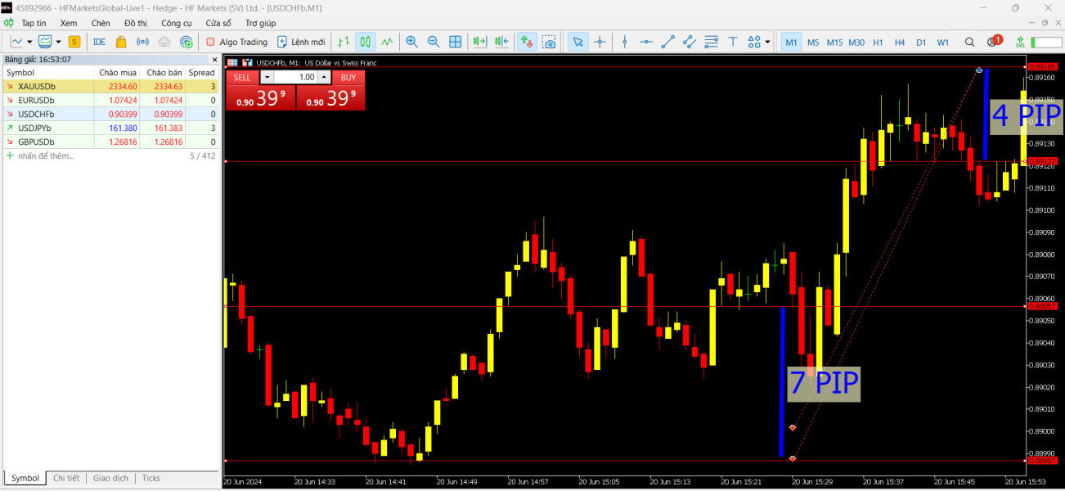Open the VPS cloud hosting icon

point(164,42)
